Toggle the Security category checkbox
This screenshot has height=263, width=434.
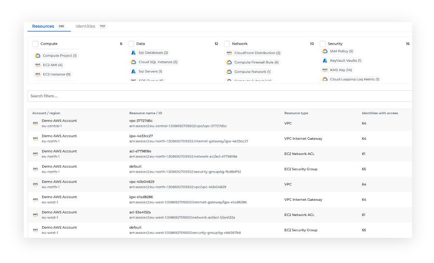pyautogui.click(x=323, y=44)
